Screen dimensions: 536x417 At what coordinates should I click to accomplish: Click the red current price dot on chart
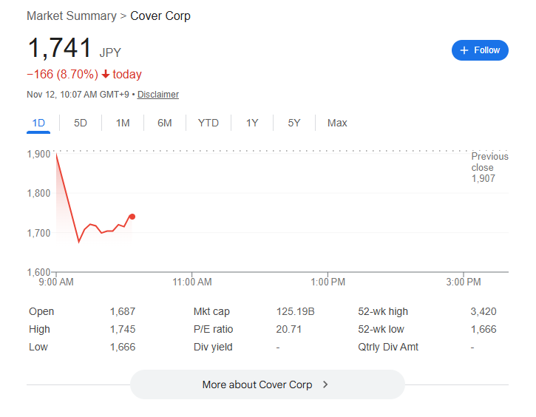(x=132, y=217)
